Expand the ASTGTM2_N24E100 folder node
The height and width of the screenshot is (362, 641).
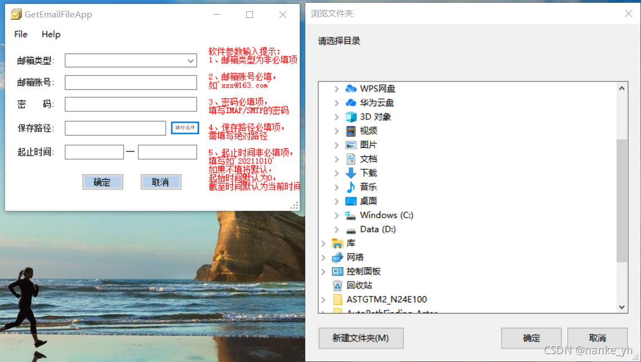pyautogui.click(x=323, y=300)
